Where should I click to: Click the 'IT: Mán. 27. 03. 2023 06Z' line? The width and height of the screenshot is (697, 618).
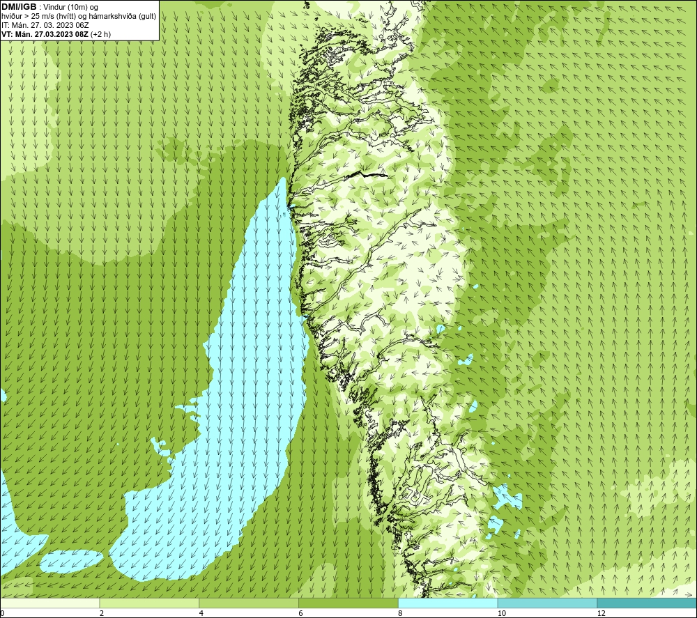45,25
